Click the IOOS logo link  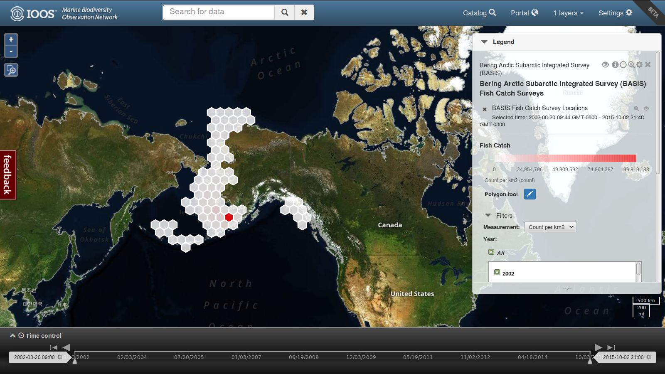pos(33,14)
